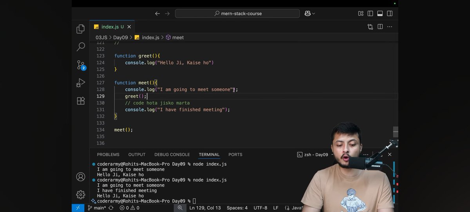Click the "Hello Ji, Kaise ho" string in code
The width and height of the screenshot is (470, 212).
point(184,63)
